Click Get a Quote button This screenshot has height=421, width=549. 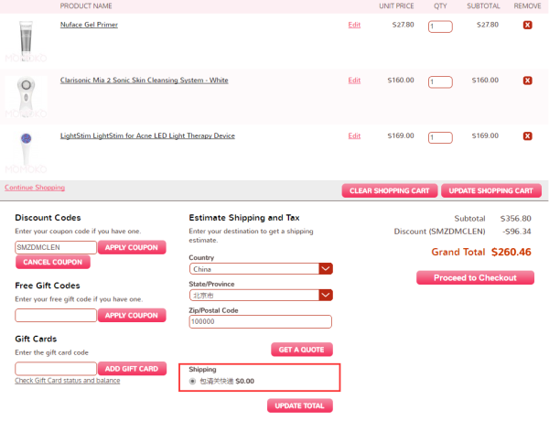point(301,350)
